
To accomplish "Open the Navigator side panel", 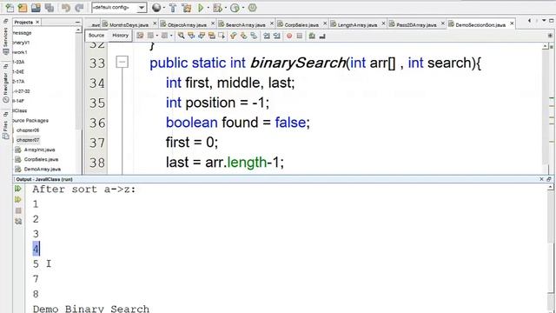I will pos(6,83).
